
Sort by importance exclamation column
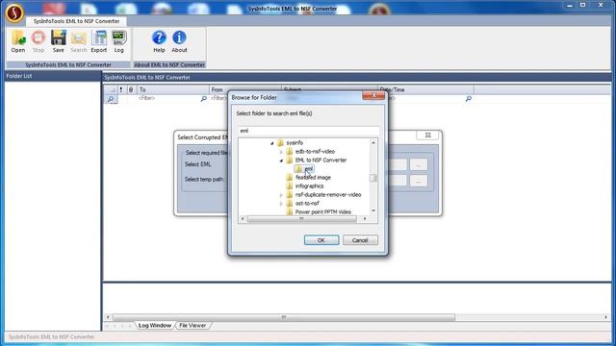[x=121, y=89]
